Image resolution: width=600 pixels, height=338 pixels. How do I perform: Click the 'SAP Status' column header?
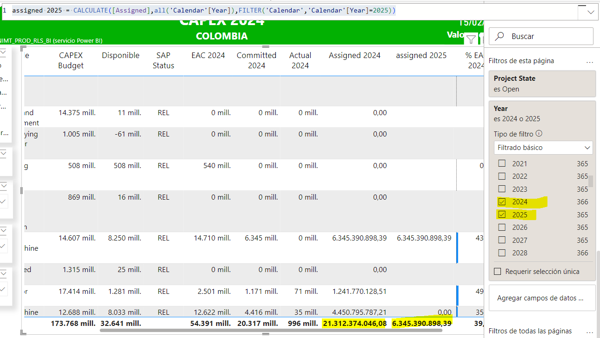[x=163, y=60]
